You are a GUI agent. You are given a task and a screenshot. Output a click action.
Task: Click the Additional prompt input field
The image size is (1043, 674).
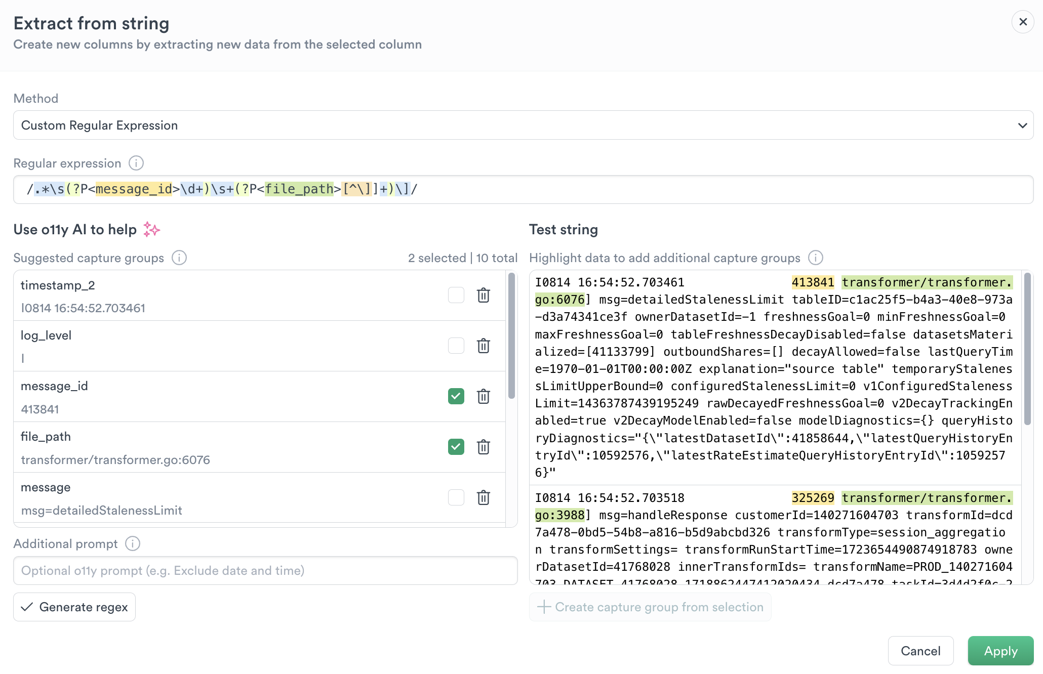pos(265,570)
